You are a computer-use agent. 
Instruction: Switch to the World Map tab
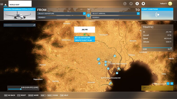coord(20,4)
